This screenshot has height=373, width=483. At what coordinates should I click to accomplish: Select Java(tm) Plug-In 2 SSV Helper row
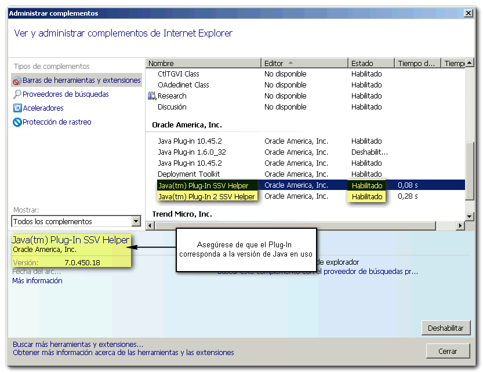pyautogui.click(x=206, y=196)
